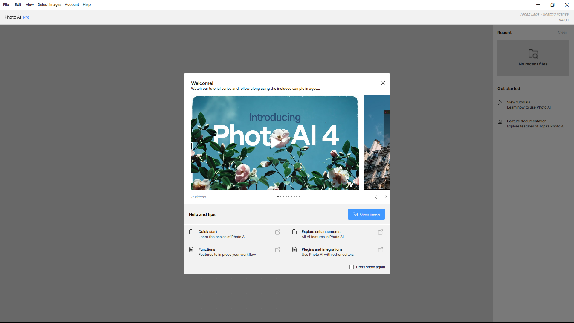Open the Account menu
The image size is (574, 323).
pos(72,5)
